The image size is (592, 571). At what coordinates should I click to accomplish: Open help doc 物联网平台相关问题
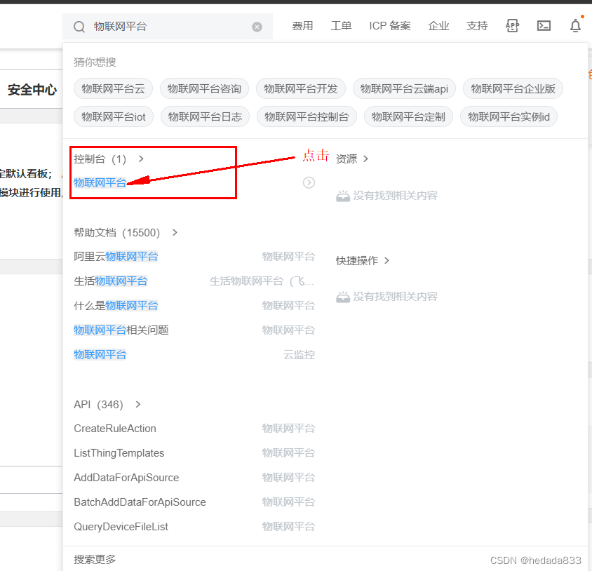click(121, 330)
